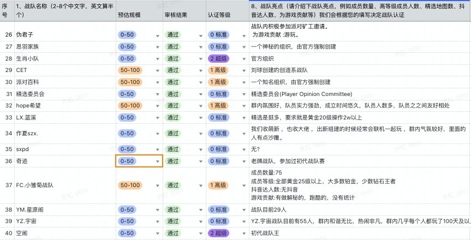The image size is (471, 240).
Task: Click the cell 刘球创建的创造系战队
Action: [x=360, y=70]
